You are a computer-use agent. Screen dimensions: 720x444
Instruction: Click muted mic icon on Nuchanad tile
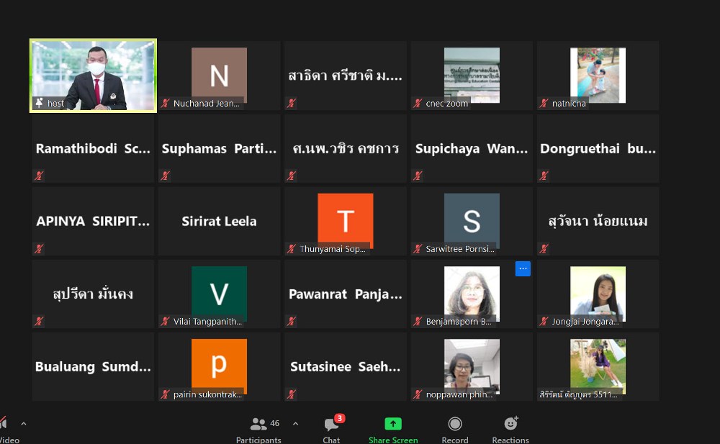pyautogui.click(x=166, y=104)
